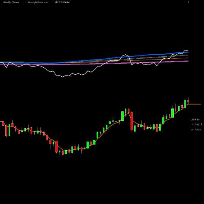
Task: Click the '369.45' price value
Action: [x=195, y=120]
